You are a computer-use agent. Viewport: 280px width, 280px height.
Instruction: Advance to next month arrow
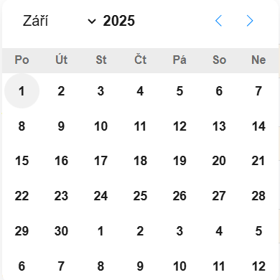pos(250,21)
